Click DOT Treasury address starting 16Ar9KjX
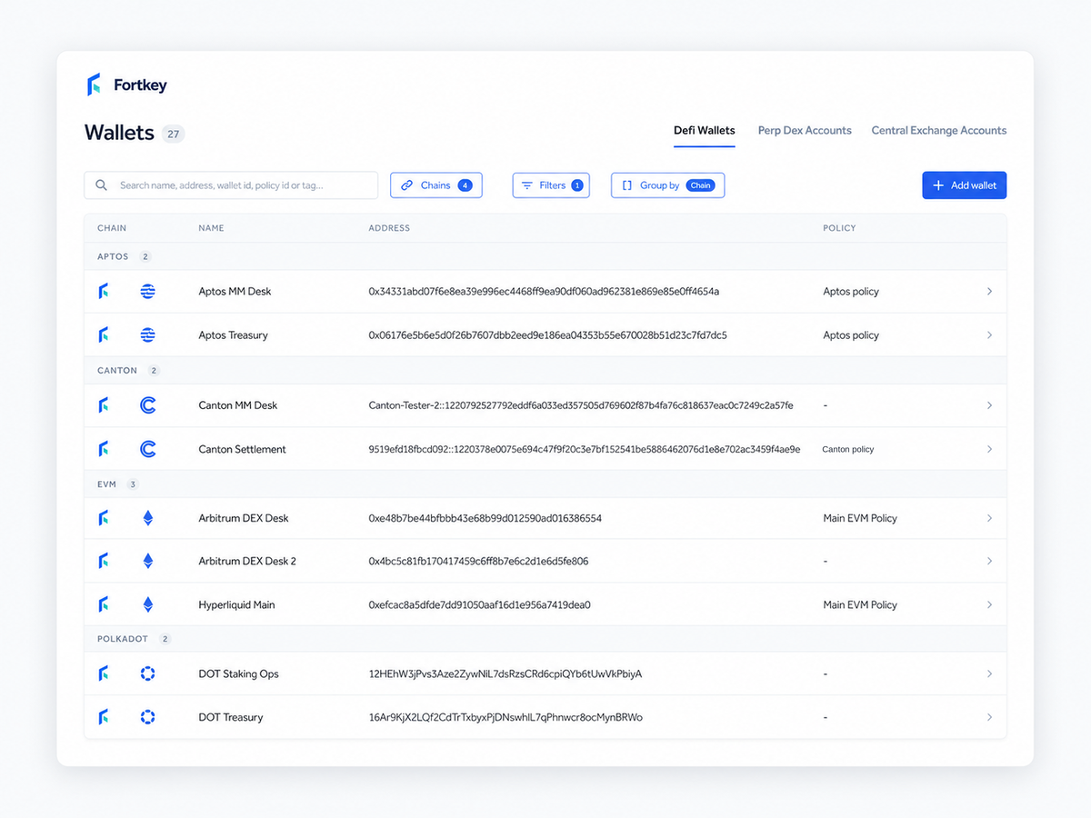The width and height of the screenshot is (1091, 818). [x=505, y=717]
